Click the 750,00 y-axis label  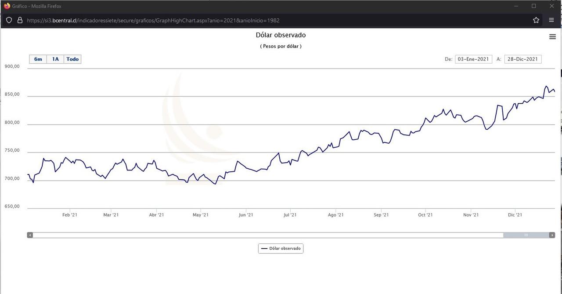click(x=12, y=150)
